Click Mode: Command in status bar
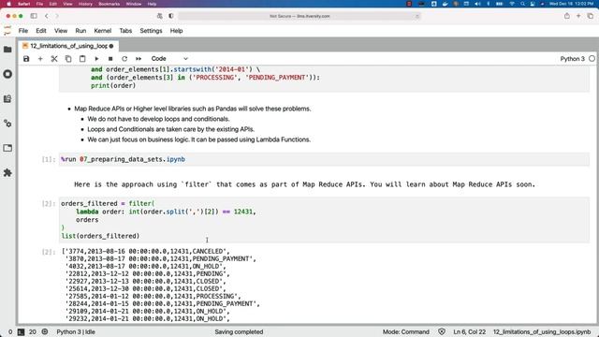 pos(405,332)
